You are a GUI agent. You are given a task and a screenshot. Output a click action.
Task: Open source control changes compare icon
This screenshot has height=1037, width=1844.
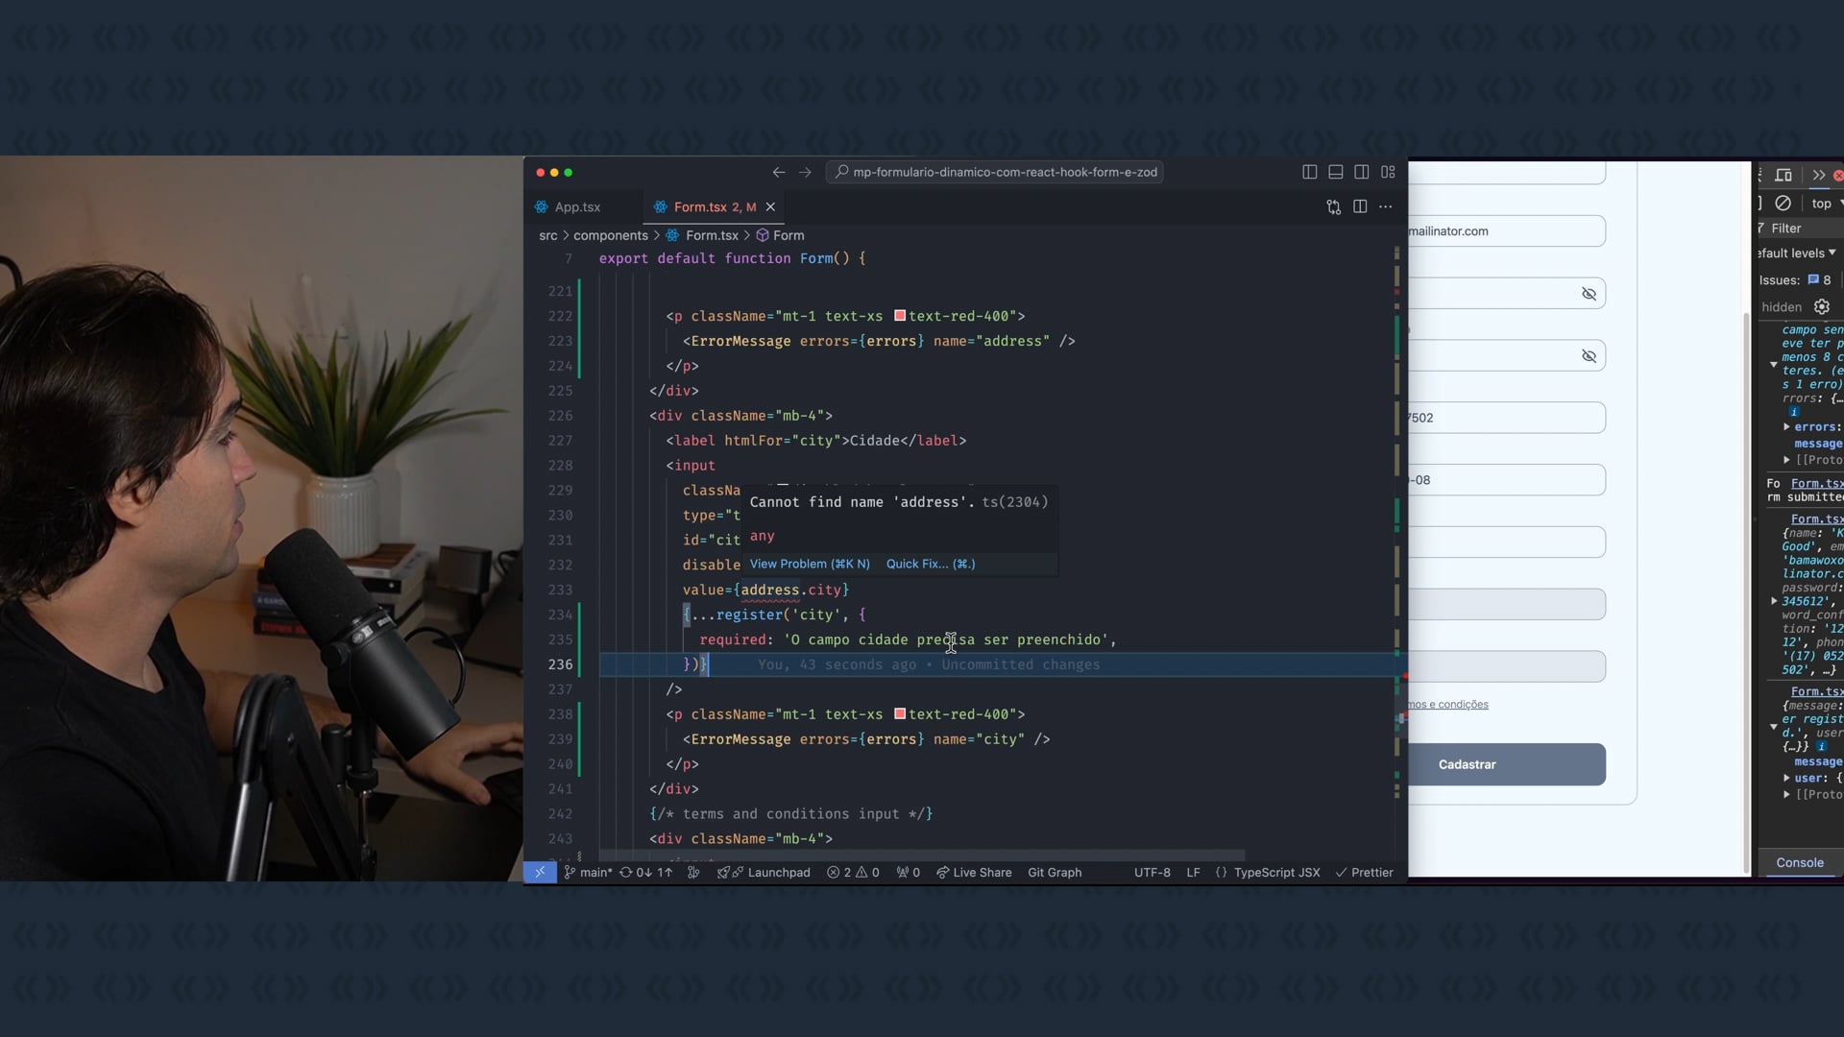click(1333, 206)
